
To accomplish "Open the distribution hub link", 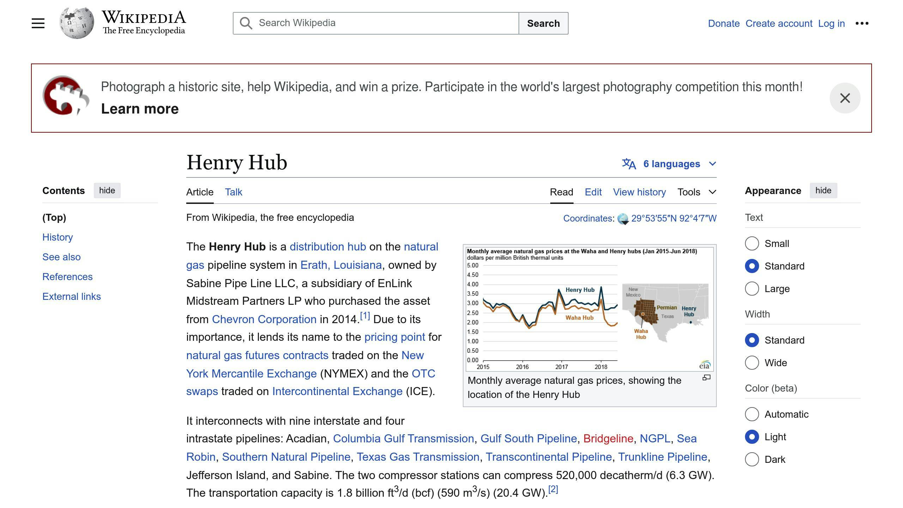I will [x=328, y=247].
